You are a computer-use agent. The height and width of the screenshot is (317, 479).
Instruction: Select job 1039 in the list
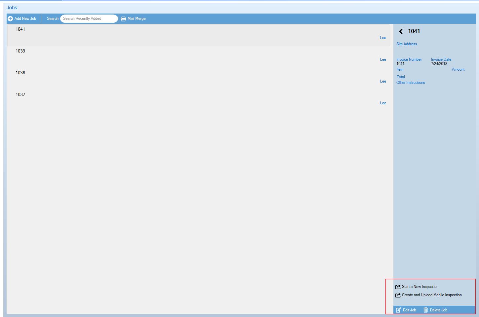point(198,57)
